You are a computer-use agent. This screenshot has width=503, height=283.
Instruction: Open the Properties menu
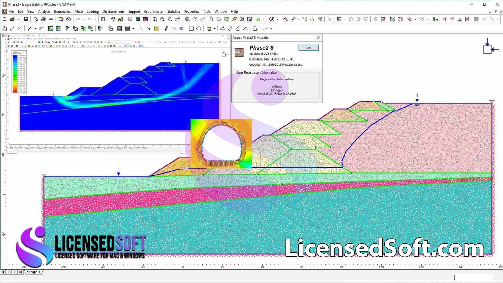pos(191,11)
